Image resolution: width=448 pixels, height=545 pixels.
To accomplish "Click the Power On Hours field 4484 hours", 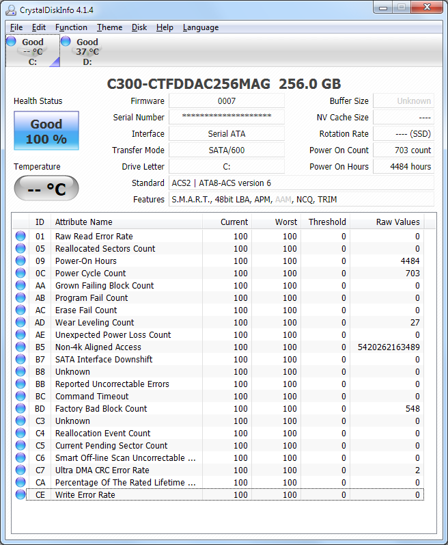I will pos(404,166).
